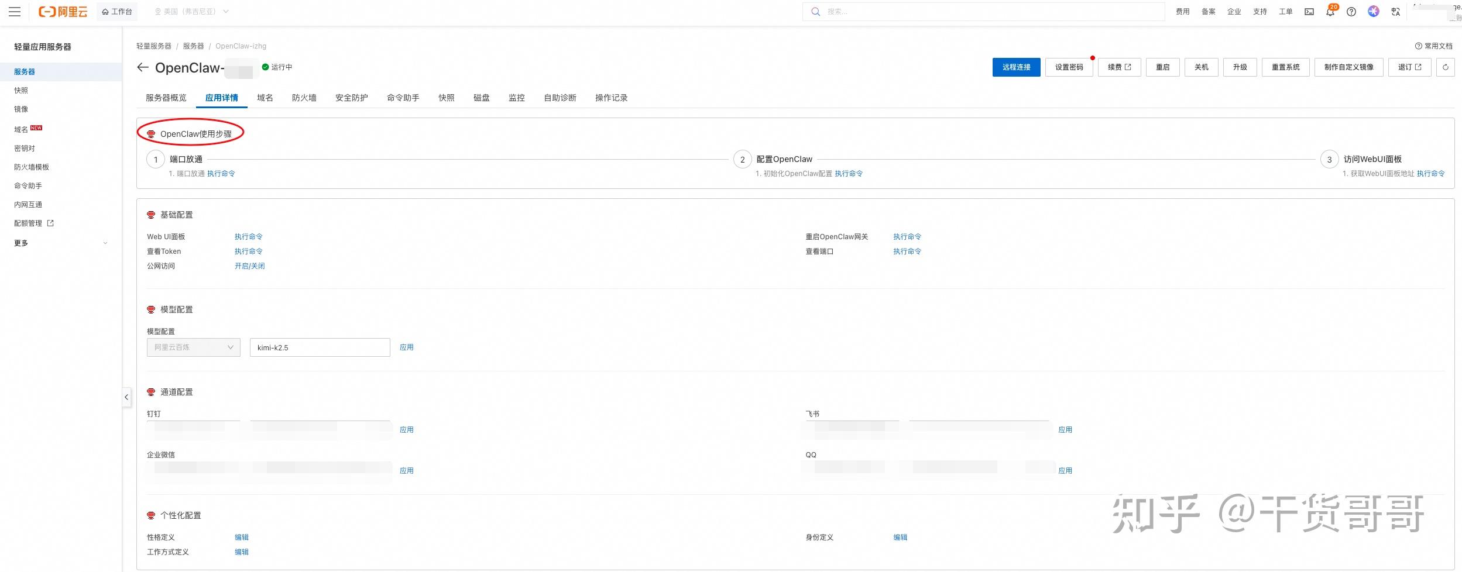Refresh the server page with the reload icon
Viewport: 1462px width, 572px height.
pyautogui.click(x=1446, y=67)
